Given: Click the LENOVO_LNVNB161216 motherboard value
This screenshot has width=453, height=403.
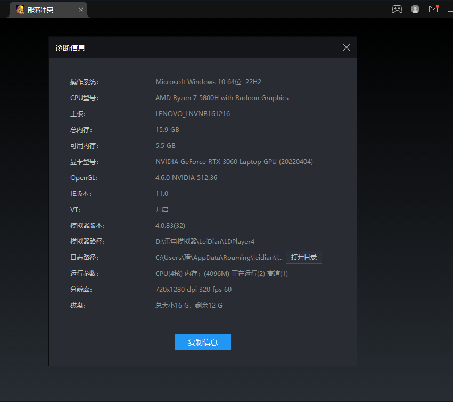Looking at the screenshot, I should [x=193, y=114].
